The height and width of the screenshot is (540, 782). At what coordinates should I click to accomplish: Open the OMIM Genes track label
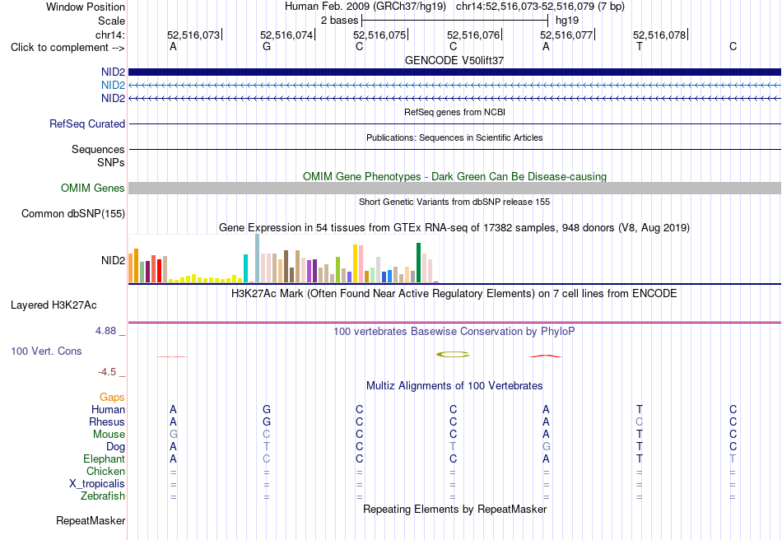pyautogui.click(x=93, y=188)
